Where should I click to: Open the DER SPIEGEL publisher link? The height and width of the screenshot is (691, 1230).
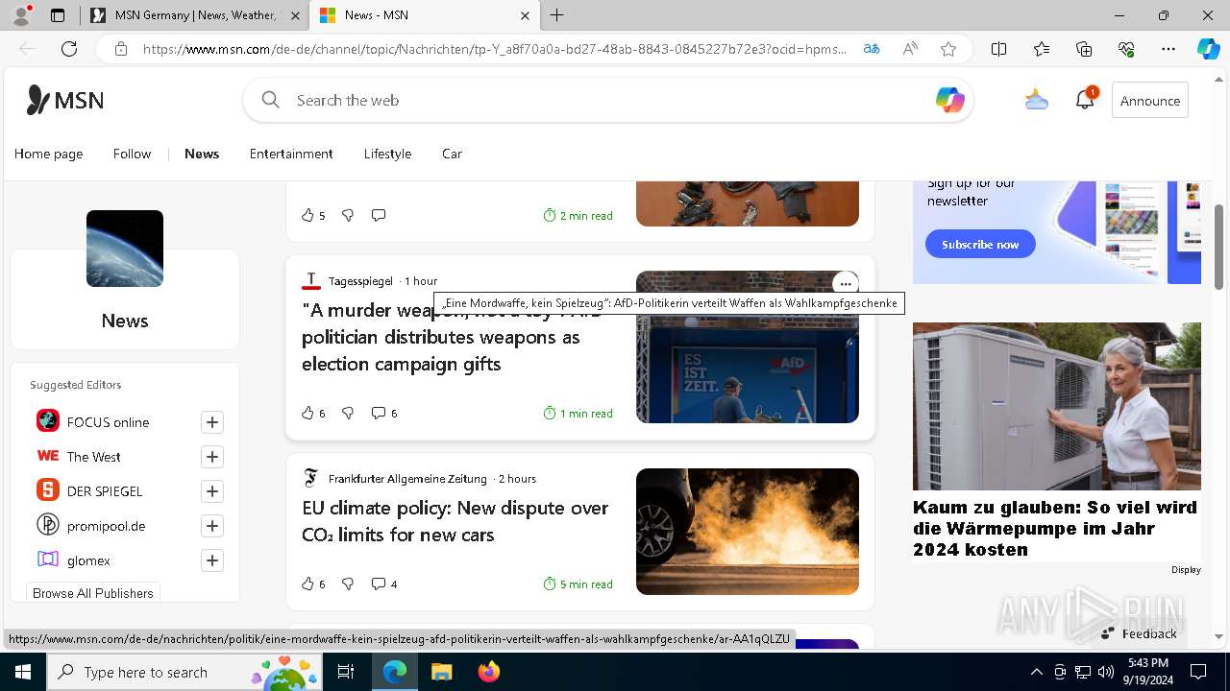105,491
